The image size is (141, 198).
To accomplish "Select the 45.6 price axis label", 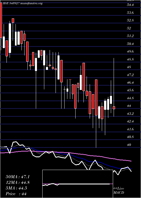I will [x=130, y=90].
